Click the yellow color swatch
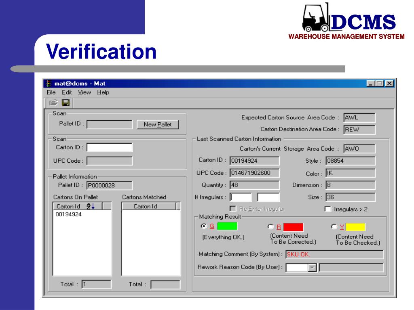 point(355,227)
